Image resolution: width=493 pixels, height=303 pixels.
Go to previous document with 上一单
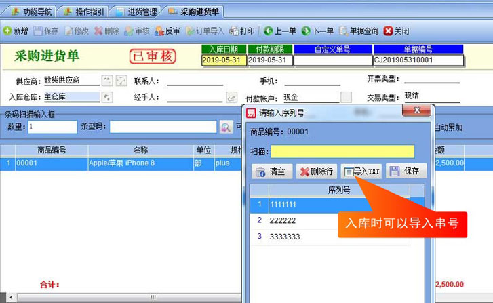pyautogui.click(x=280, y=31)
